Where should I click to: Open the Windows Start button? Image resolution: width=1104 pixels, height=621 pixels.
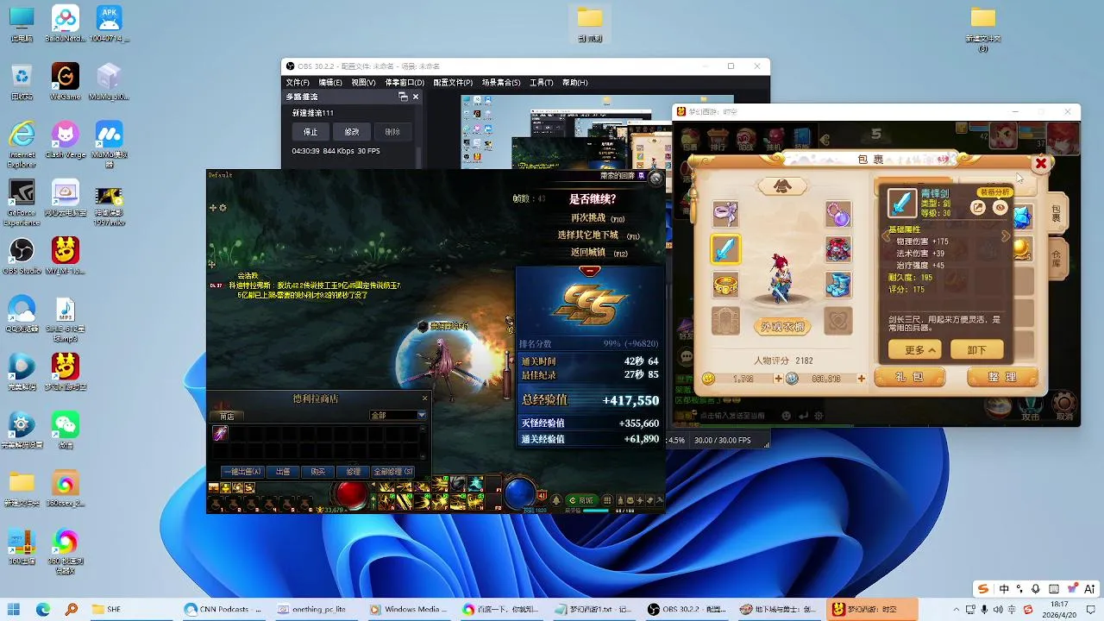[16, 609]
